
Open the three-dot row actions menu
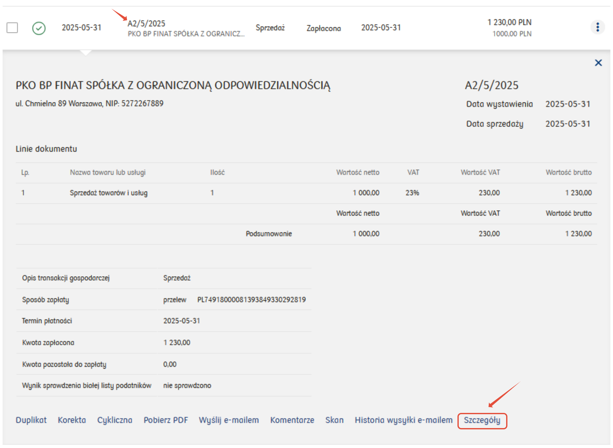pyautogui.click(x=597, y=27)
